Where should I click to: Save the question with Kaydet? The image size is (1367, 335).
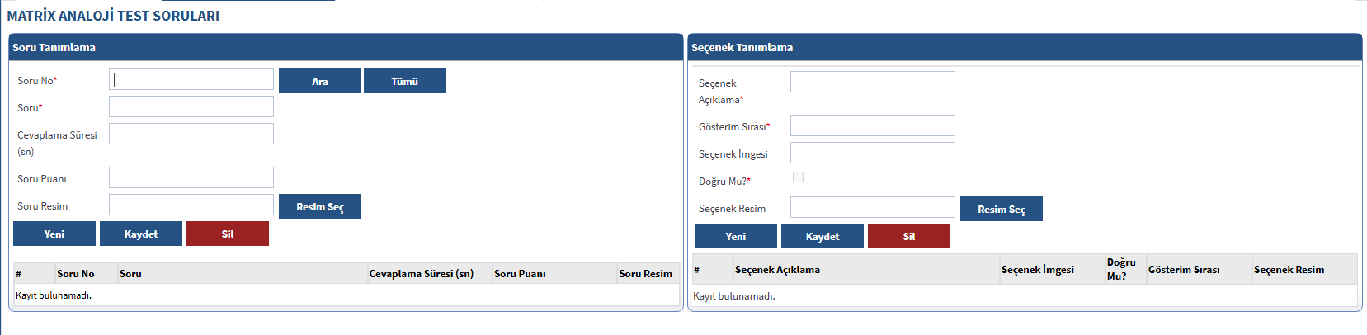[x=141, y=234]
